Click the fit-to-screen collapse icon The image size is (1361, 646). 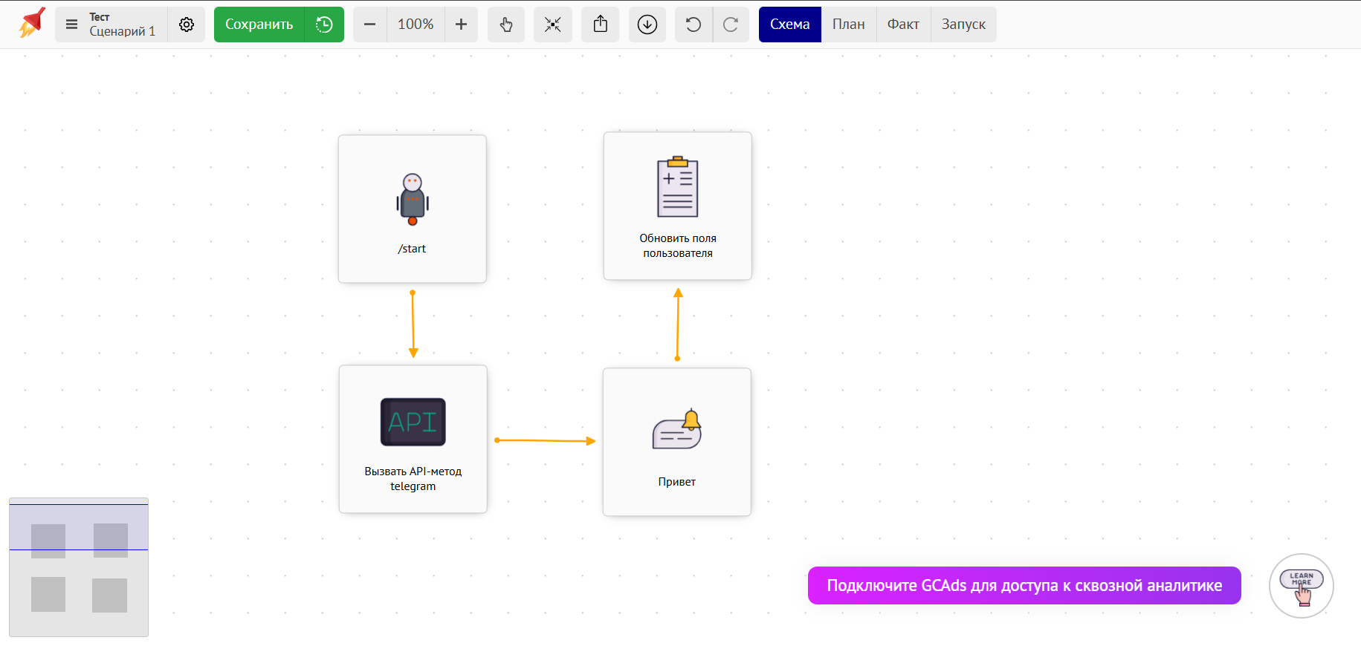[x=552, y=25]
